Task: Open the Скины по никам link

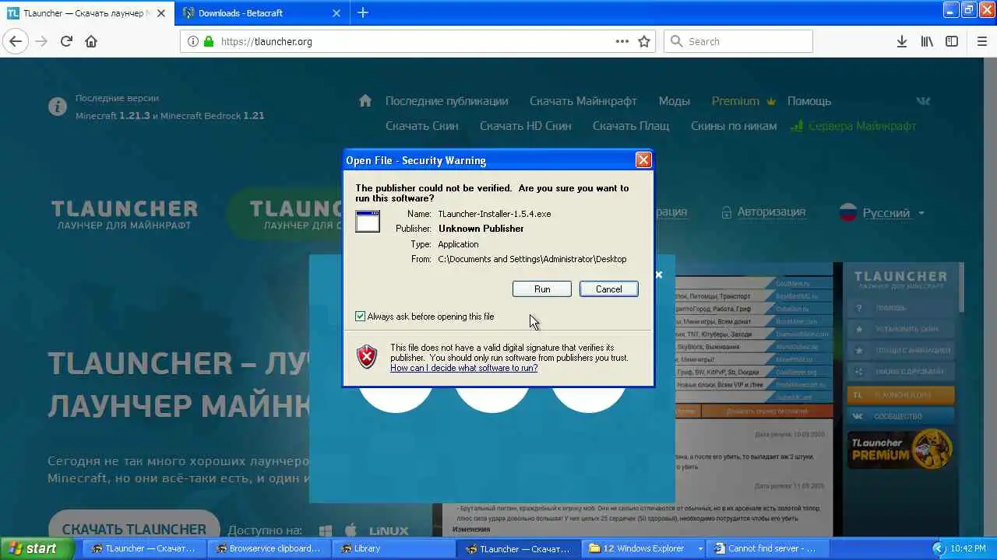Action: pyautogui.click(x=734, y=126)
